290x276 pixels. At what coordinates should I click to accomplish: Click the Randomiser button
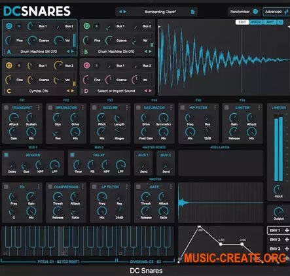point(244,12)
